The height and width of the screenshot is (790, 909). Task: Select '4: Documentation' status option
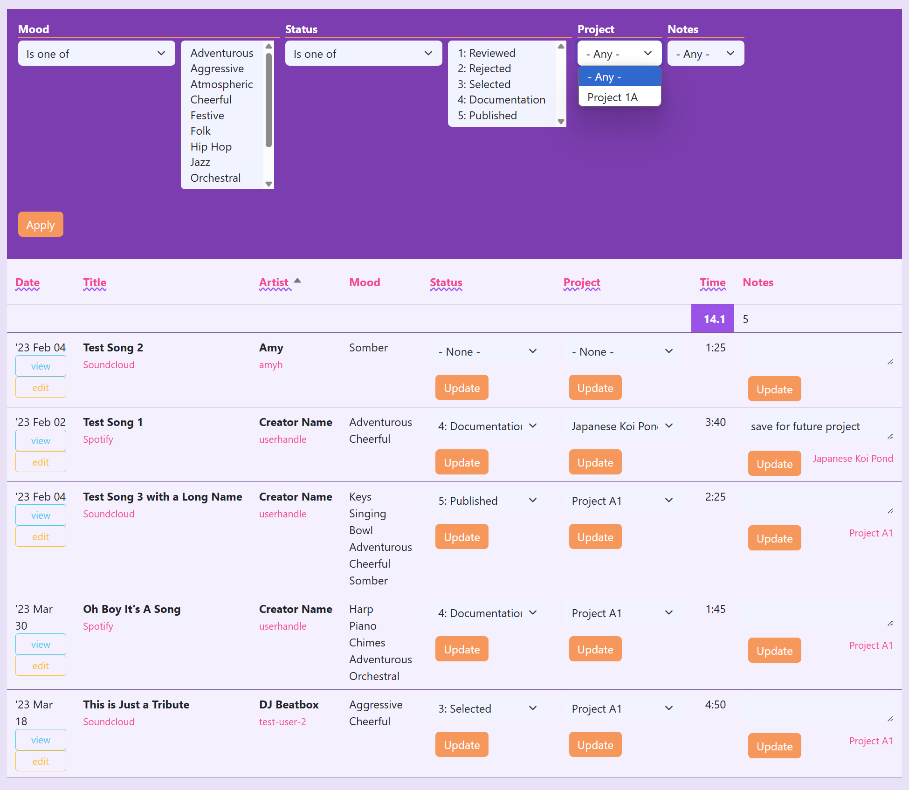point(502,100)
